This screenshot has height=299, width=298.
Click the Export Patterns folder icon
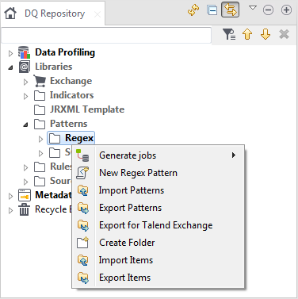(x=83, y=208)
